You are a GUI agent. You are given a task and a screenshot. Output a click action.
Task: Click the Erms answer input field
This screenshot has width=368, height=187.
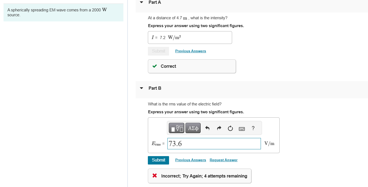point(214,144)
